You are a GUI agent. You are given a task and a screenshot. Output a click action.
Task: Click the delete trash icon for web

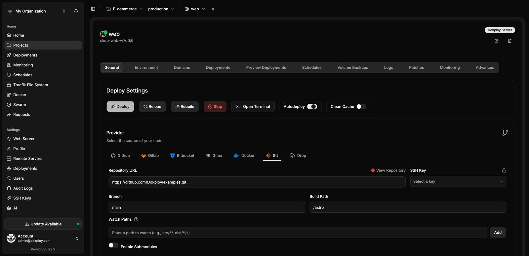click(x=509, y=41)
